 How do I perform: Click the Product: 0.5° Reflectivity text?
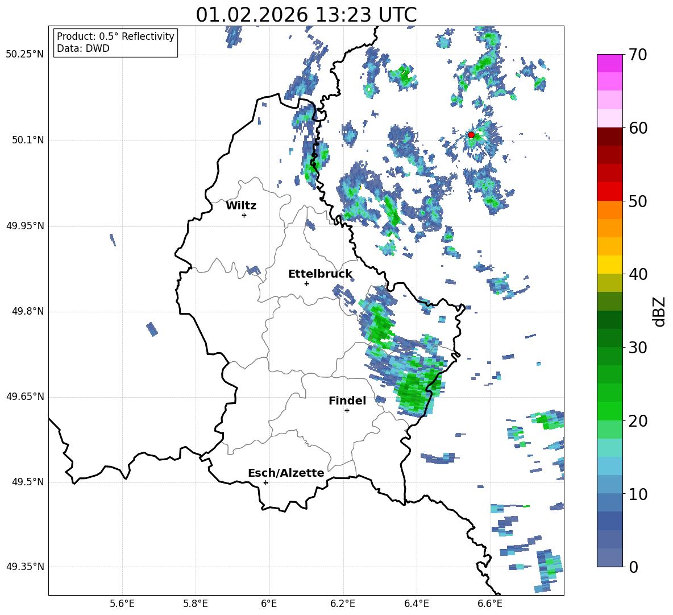115,36
